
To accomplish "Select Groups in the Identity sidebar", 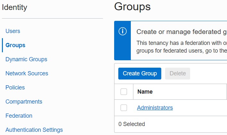I will coord(15,45).
